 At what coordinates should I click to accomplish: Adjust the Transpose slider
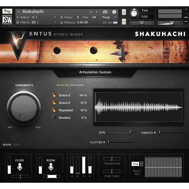coord(112,159)
